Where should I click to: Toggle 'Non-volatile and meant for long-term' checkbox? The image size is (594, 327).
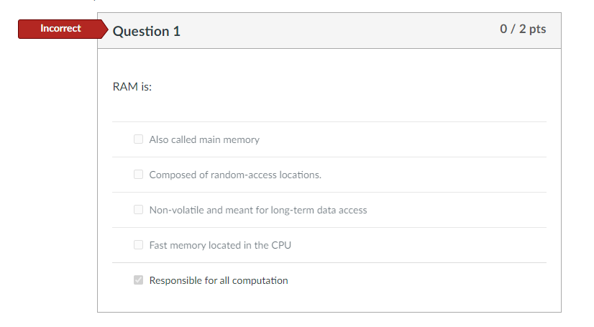(138, 210)
